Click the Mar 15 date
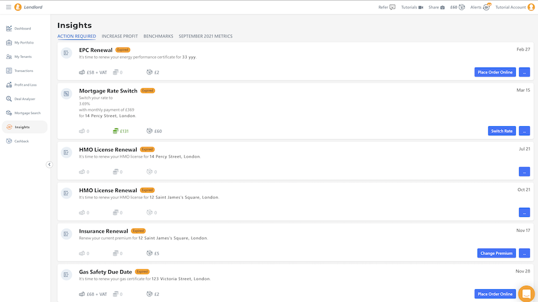This screenshot has width=538, height=302. click(523, 90)
